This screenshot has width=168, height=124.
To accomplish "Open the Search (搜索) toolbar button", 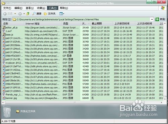I will coord(37,14).
